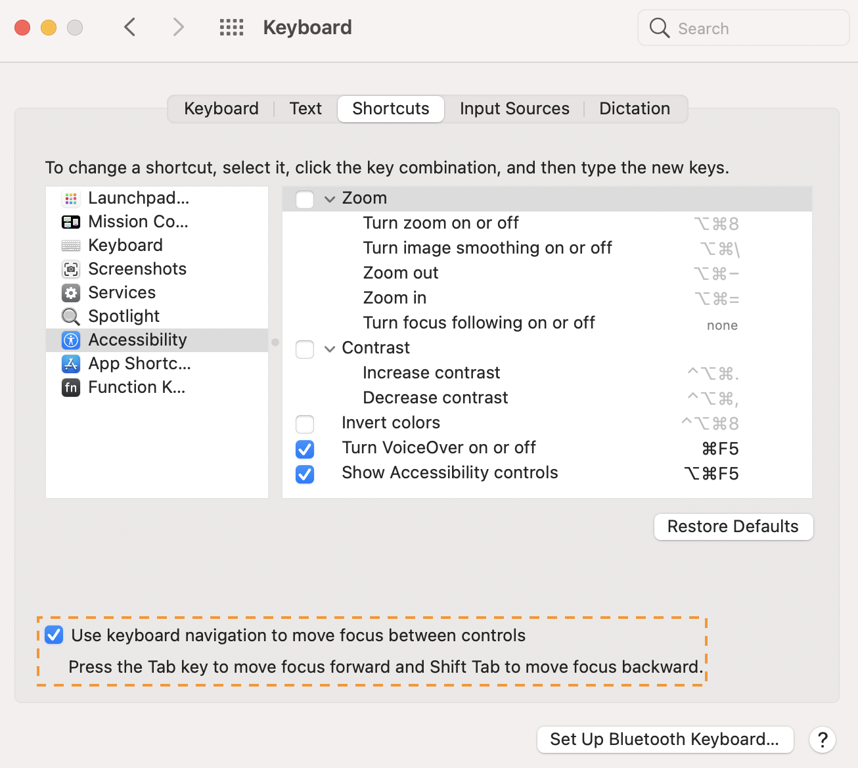Open the Dictation tab
Viewport: 858px width, 768px height.
[x=635, y=109]
